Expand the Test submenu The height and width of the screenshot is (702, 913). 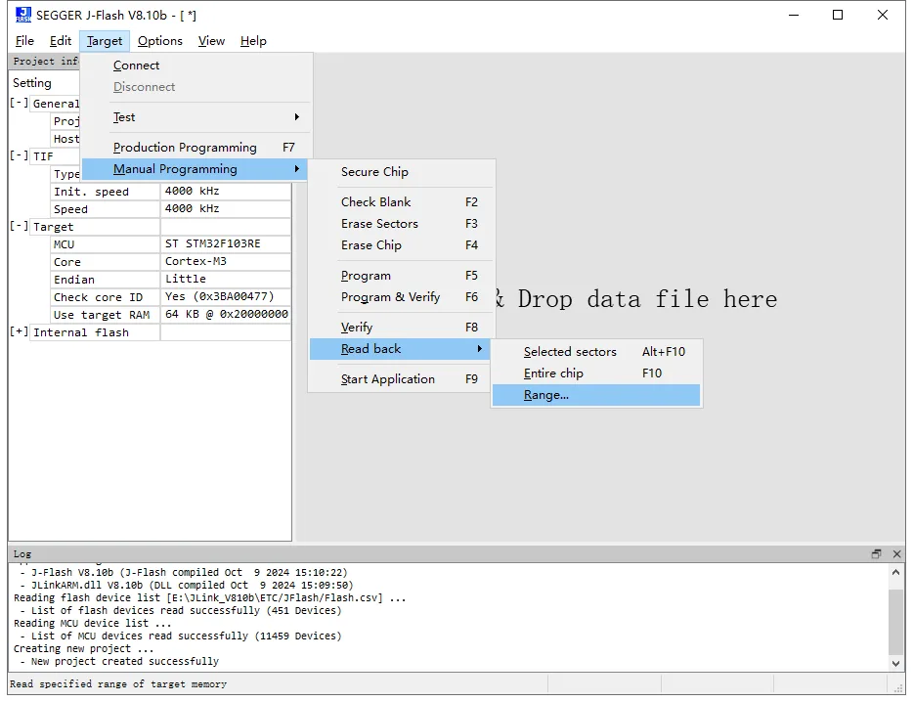[195, 117]
